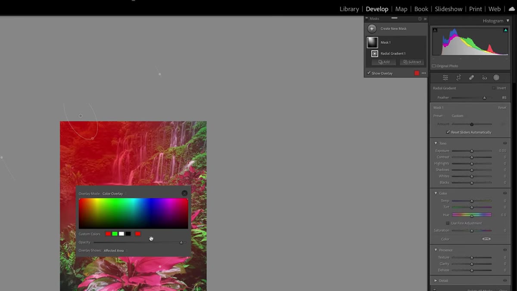Click the Feather value 85
The image size is (517, 291).
pos(504,98)
